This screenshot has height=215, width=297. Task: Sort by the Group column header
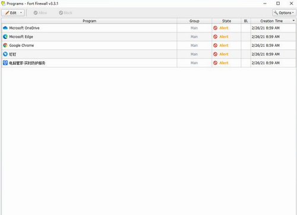tap(194, 21)
